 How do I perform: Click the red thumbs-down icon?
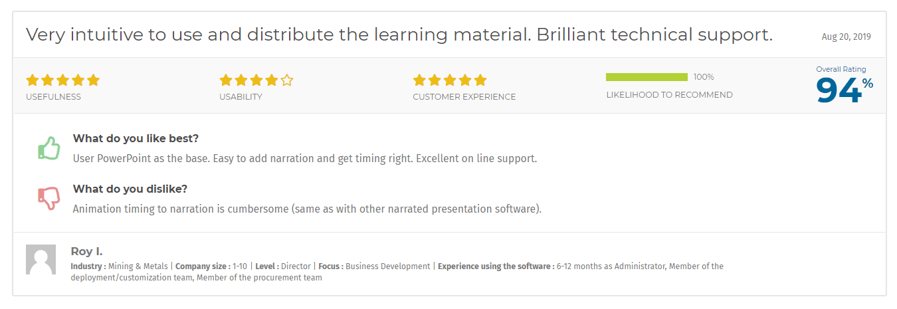tap(49, 199)
